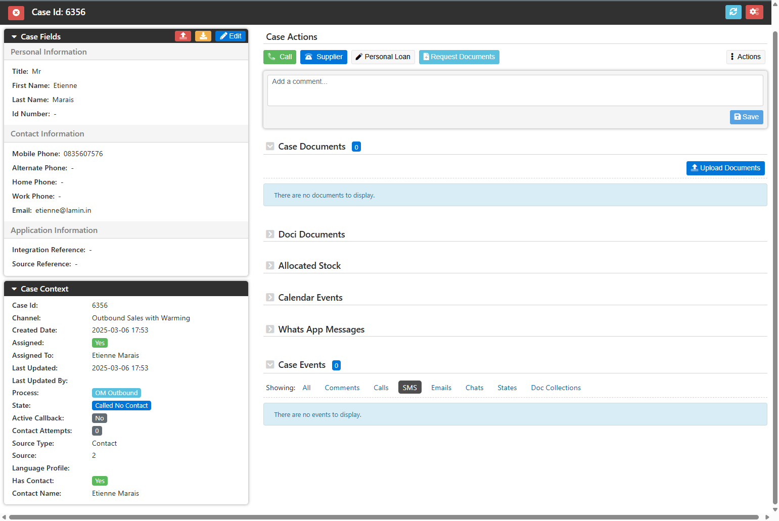Click the Called No Contact state badge
Viewport: 779px width, 521px height.
(121, 406)
